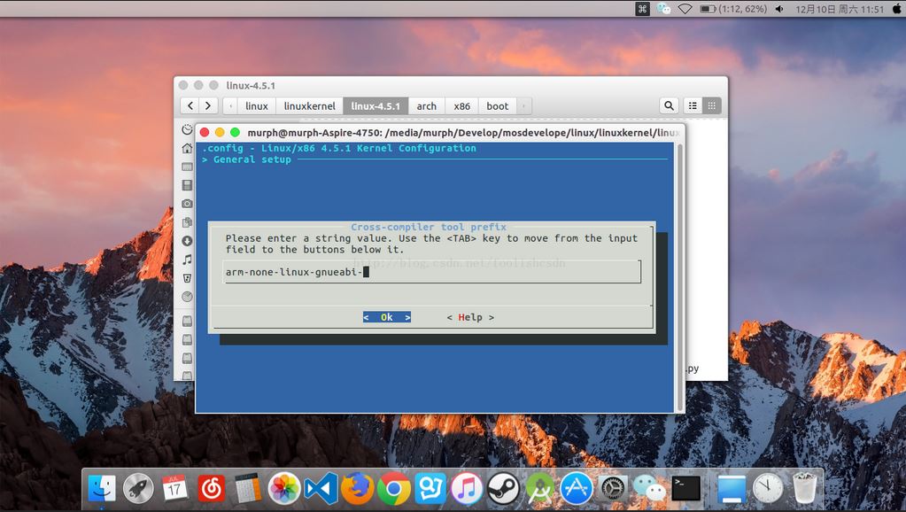The width and height of the screenshot is (906, 512).
Task: Open the Apple logo menu
Action: 896,9
